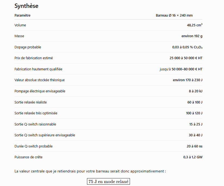Select the value 'environ 192 g'
The image size is (224, 186).
[x=192, y=36]
